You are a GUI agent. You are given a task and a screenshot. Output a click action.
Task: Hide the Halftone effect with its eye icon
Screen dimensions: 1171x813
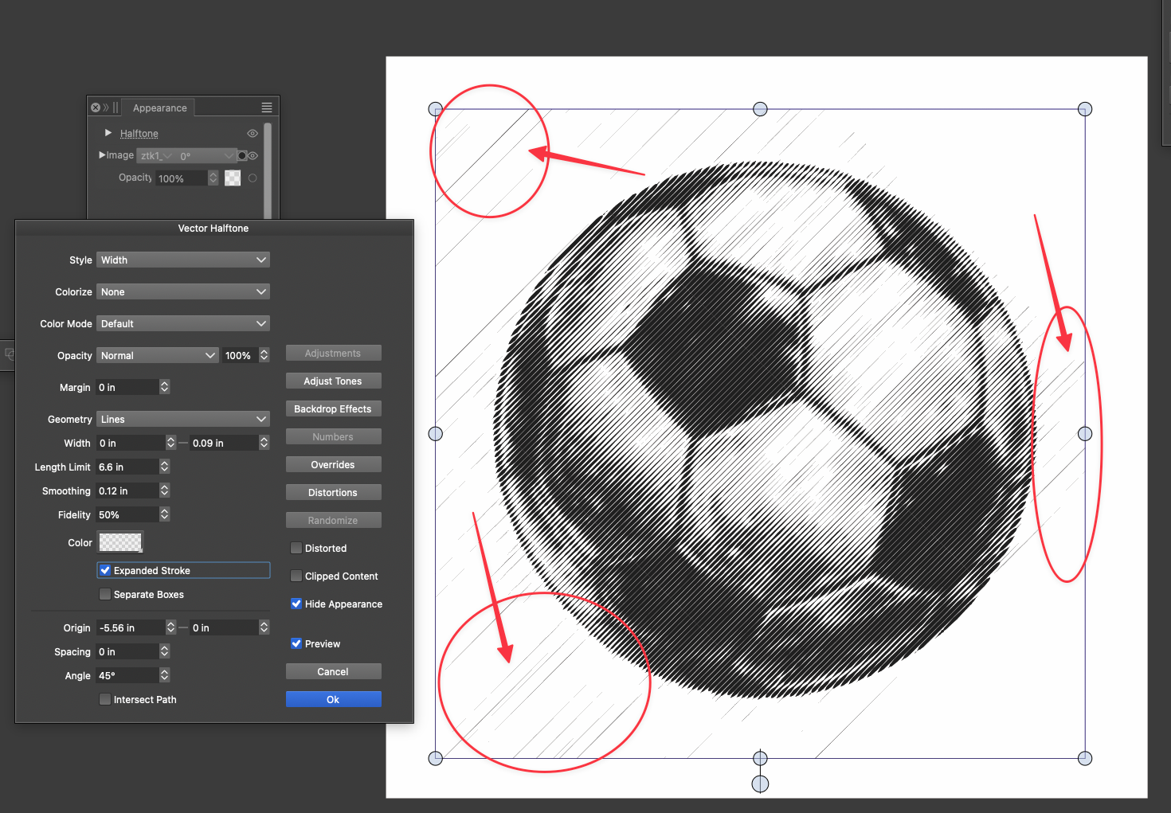pos(253,134)
